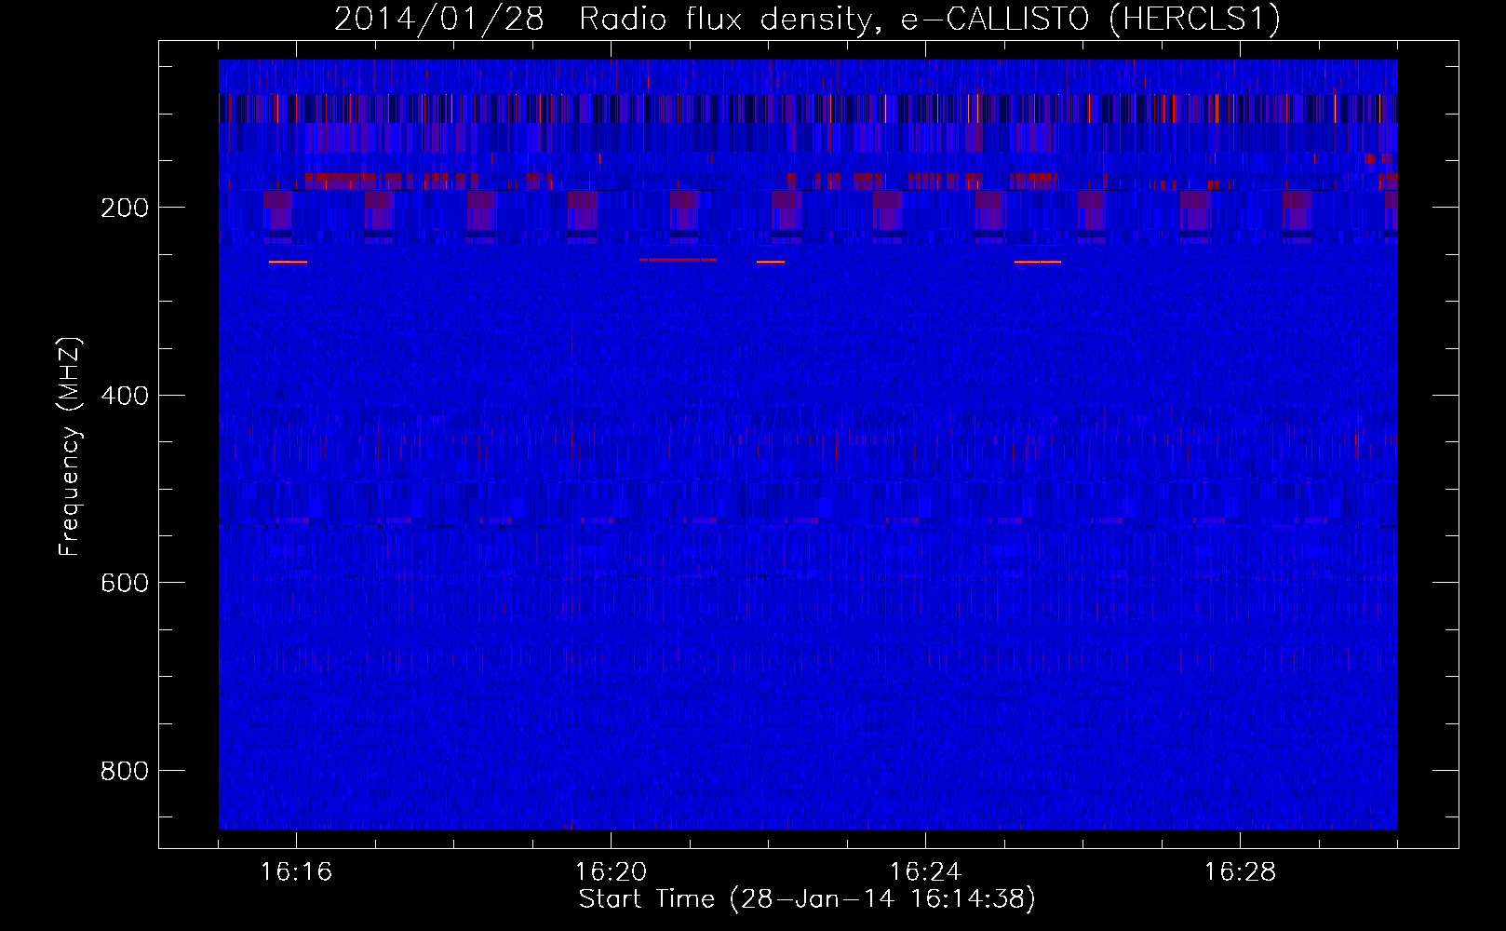Click the 800 frequency tick label
1506x931 pixels.
point(125,771)
